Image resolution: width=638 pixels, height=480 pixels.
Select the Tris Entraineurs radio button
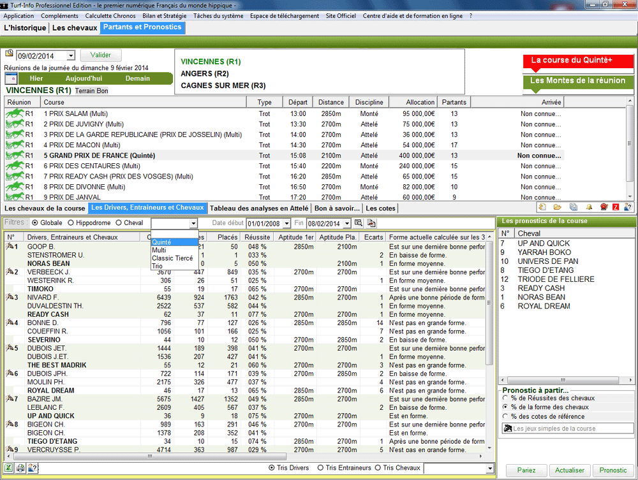coord(321,468)
